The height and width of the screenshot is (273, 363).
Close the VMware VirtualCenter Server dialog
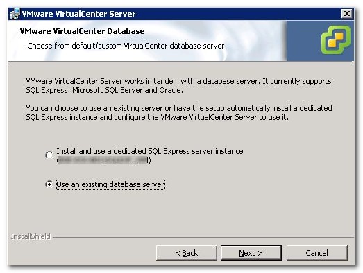tap(346, 14)
